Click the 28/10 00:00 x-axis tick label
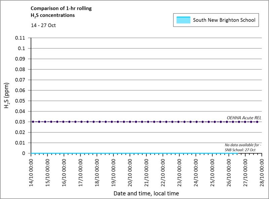The image size is (269, 199). click(262, 171)
